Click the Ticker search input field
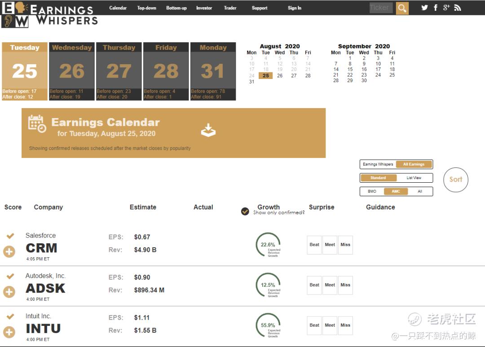The image size is (485, 347). (x=381, y=8)
